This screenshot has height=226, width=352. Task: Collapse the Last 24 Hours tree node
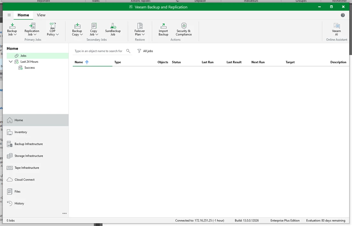[x=11, y=61]
